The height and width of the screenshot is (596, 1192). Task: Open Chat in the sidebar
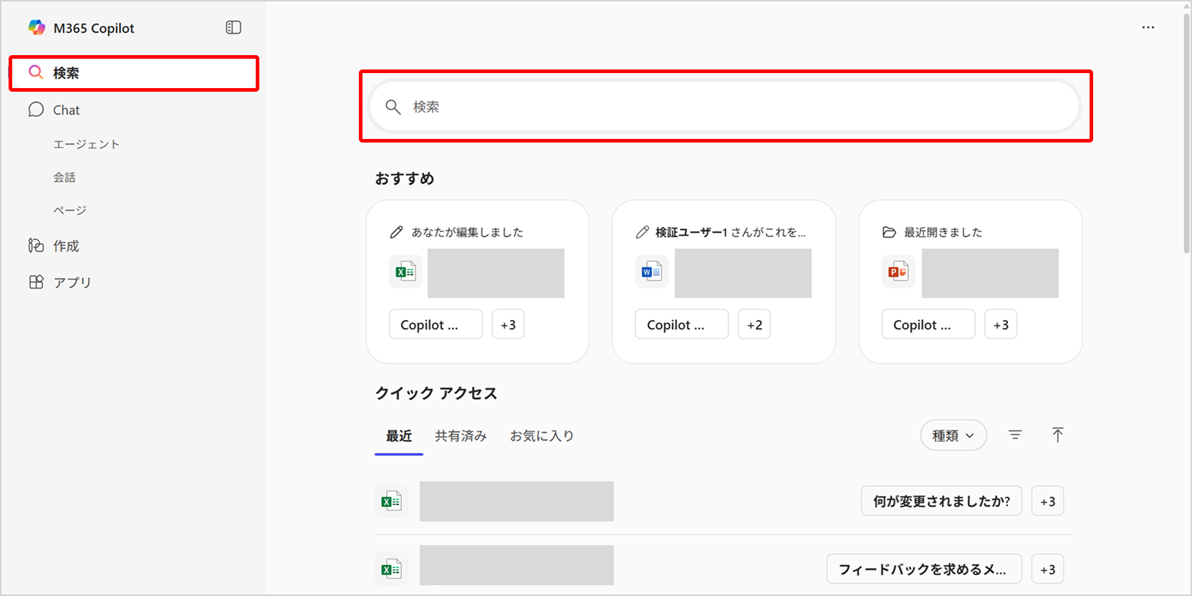pos(66,110)
